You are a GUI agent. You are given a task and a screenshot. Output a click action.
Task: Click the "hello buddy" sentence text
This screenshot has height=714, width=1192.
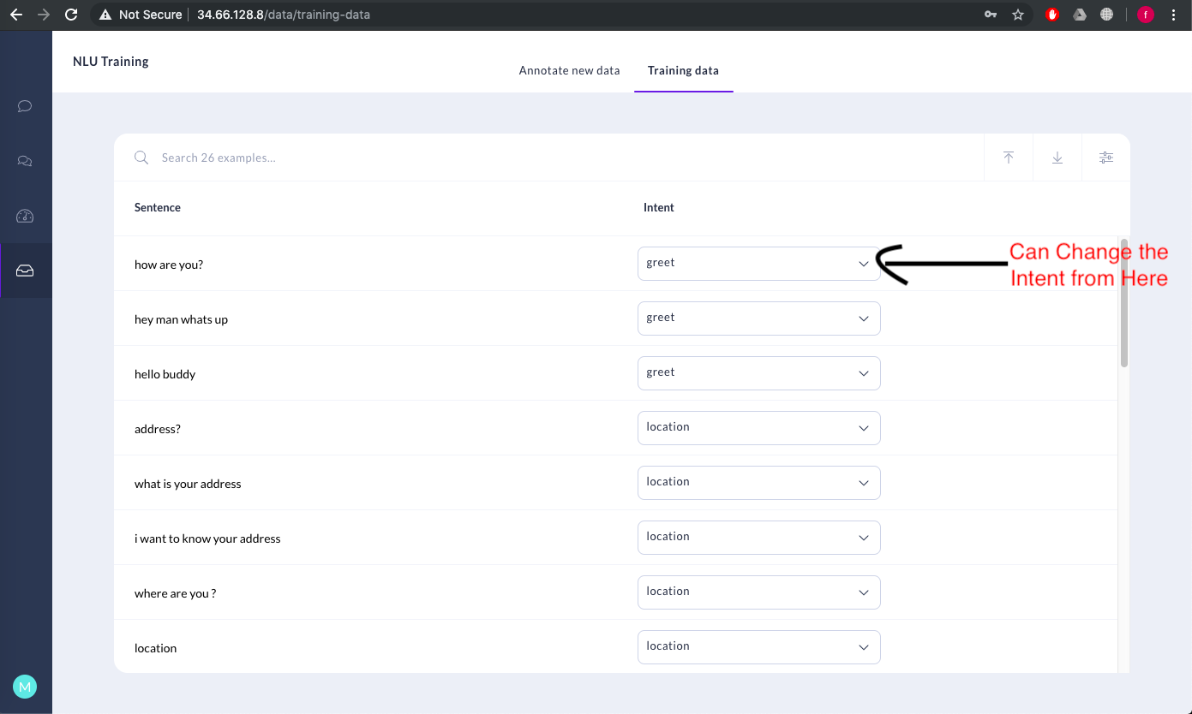(x=165, y=374)
